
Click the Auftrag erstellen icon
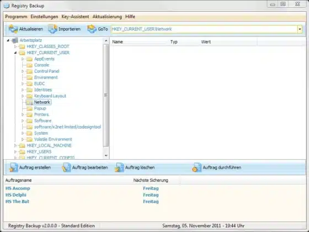[x=14, y=167]
